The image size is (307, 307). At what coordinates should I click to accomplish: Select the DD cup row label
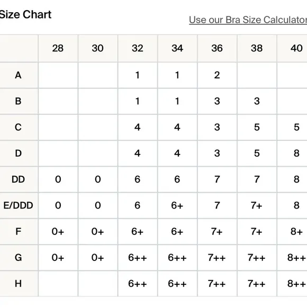[x=18, y=179]
